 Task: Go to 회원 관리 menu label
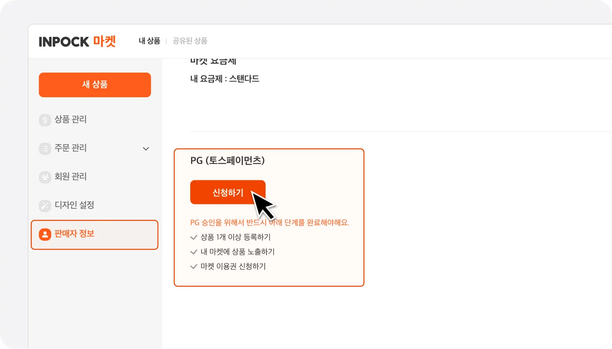click(x=71, y=176)
